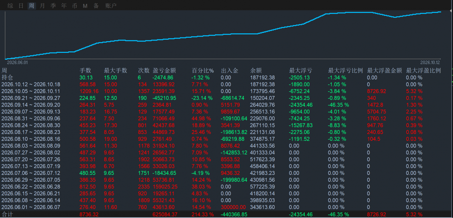
Task: Select the 年 yearly tab
Action: pyautogui.click(x=64, y=6)
